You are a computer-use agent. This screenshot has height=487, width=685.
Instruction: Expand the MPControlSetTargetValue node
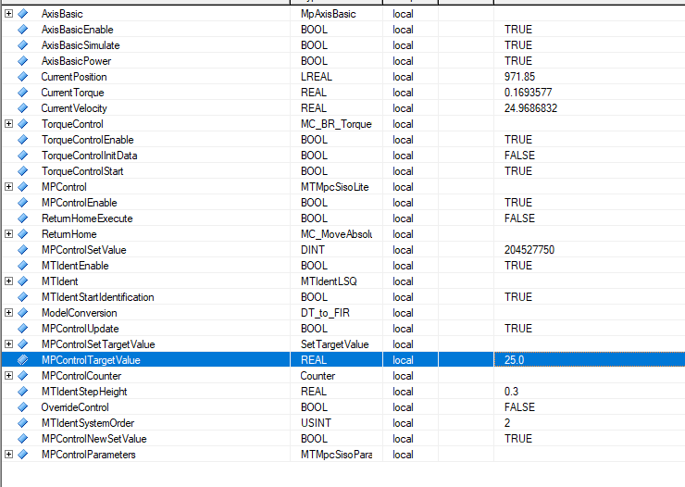pyautogui.click(x=8, y=343)
